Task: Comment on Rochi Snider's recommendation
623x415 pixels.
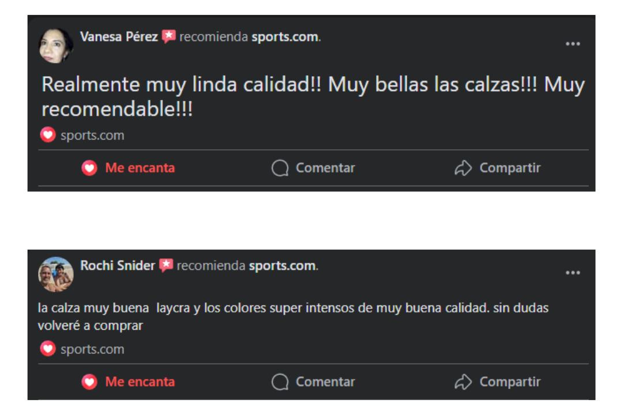Action: click(x=313, y=382)
